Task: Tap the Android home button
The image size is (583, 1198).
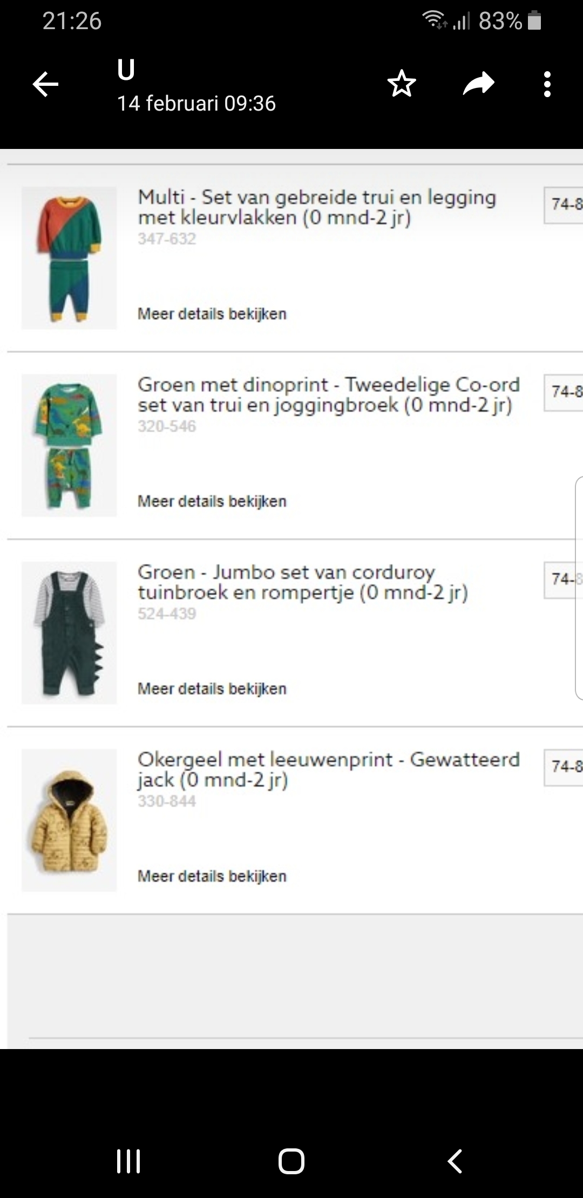Action: (291, 1161)
